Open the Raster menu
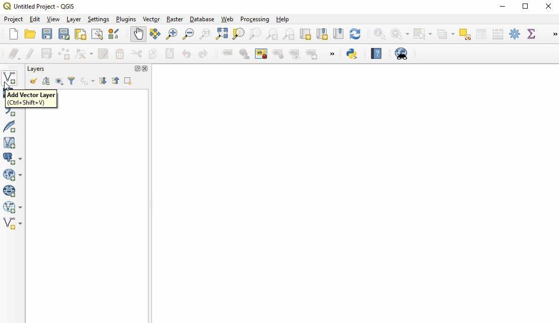Screen dimensions: 559x323 [175, 19]
